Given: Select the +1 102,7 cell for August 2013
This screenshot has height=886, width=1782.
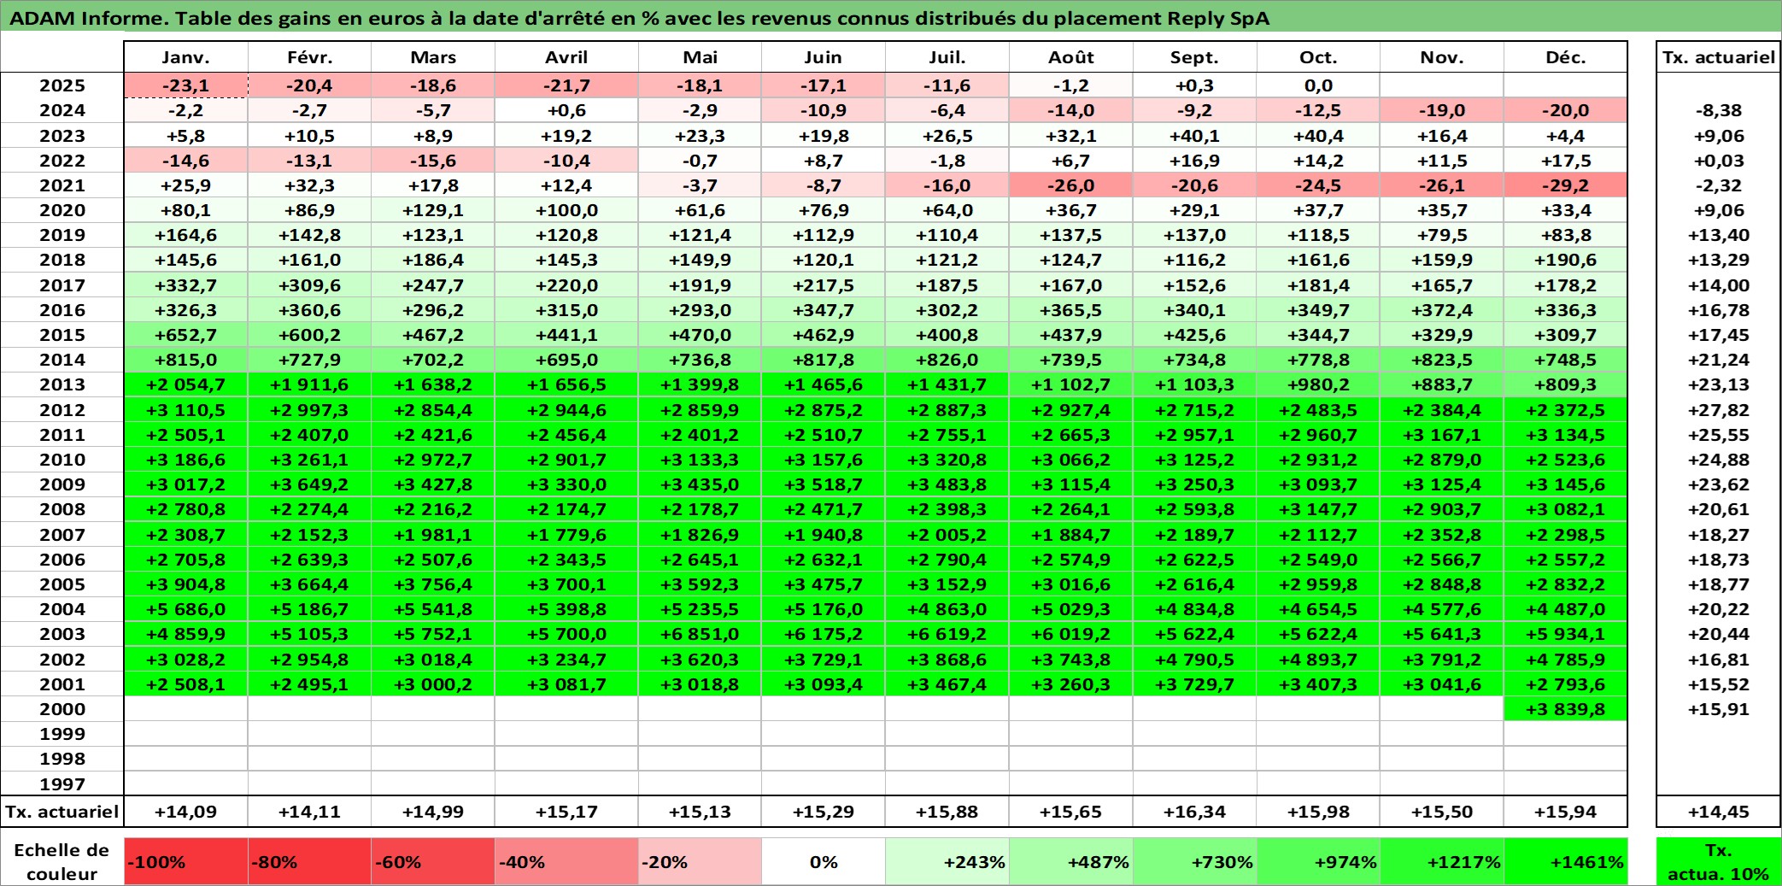Looking at the screenshot, I should [x=1071, y=384].
